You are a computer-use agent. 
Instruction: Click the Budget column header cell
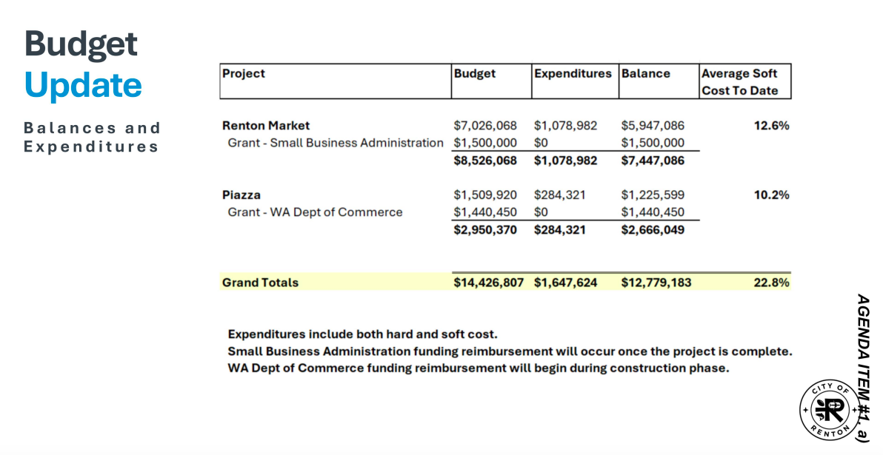[x=475, y=74]
